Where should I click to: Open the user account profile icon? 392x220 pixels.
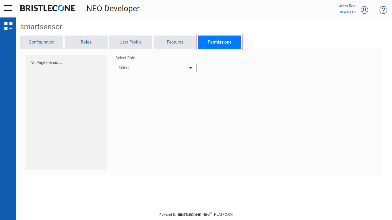tap(364, 10)
